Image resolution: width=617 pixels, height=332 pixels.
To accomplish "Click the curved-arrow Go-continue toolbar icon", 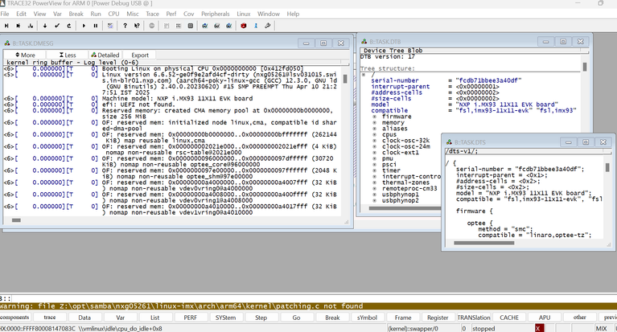I will pyautogui.click(x=69, y=26).
